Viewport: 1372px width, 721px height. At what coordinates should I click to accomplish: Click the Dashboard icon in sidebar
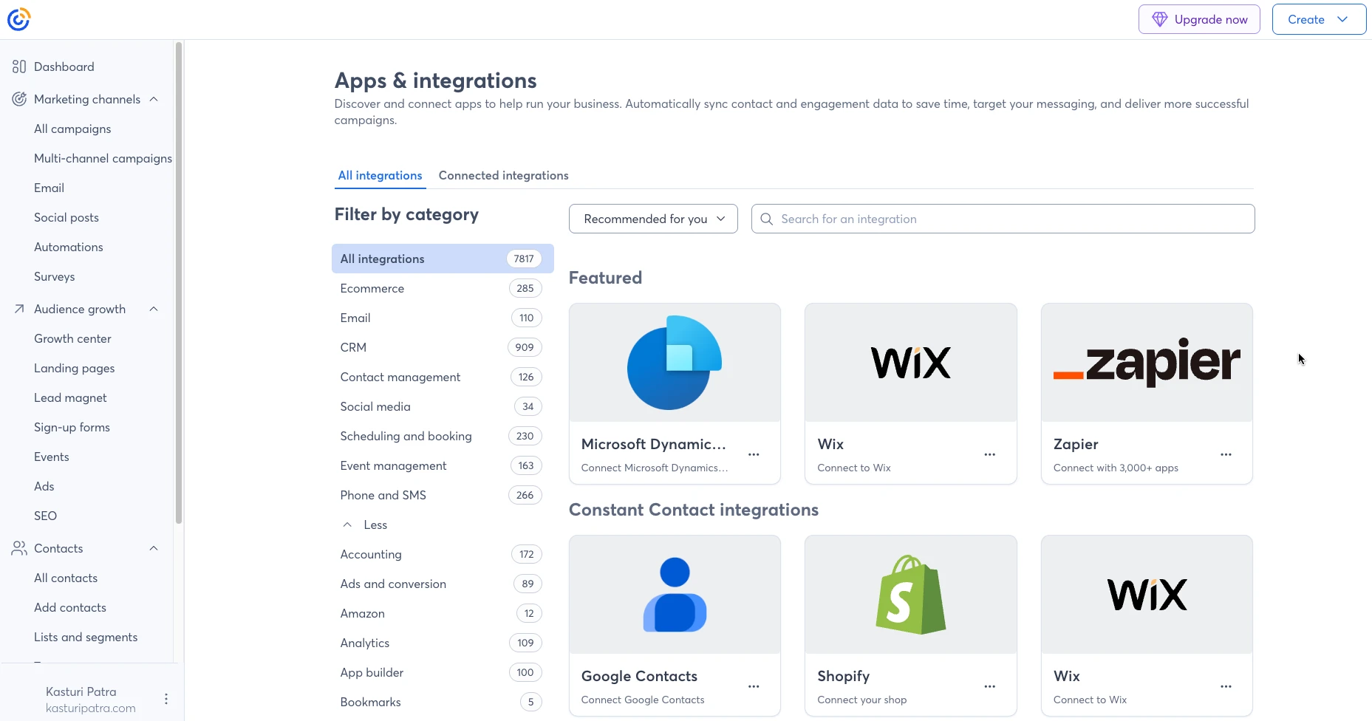click(x=19, y=66)
